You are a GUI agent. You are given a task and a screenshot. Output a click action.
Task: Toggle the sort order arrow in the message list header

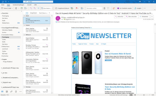point(49,13)
